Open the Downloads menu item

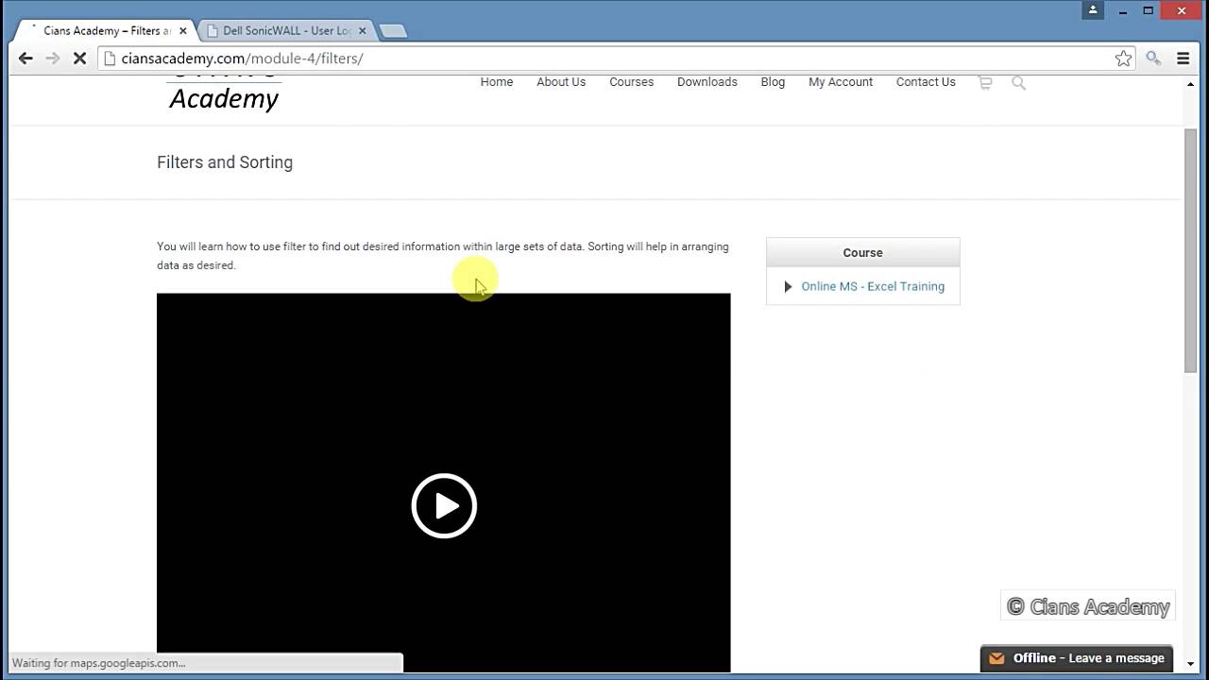tap(707, 82)
